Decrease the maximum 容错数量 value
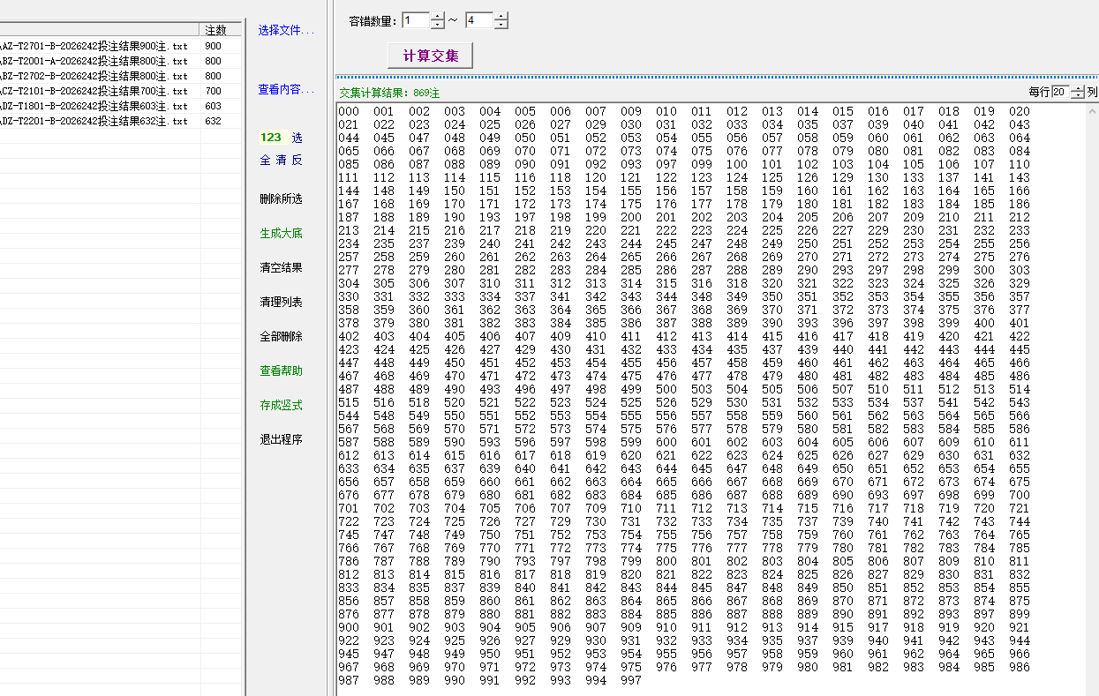The width and height of the screenshot is (1099, 696). point(501,25)
